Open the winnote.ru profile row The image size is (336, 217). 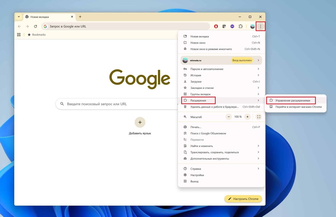coord(221,60)
